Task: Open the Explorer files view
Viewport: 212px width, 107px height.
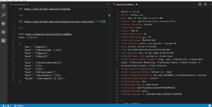Action: 3,6
